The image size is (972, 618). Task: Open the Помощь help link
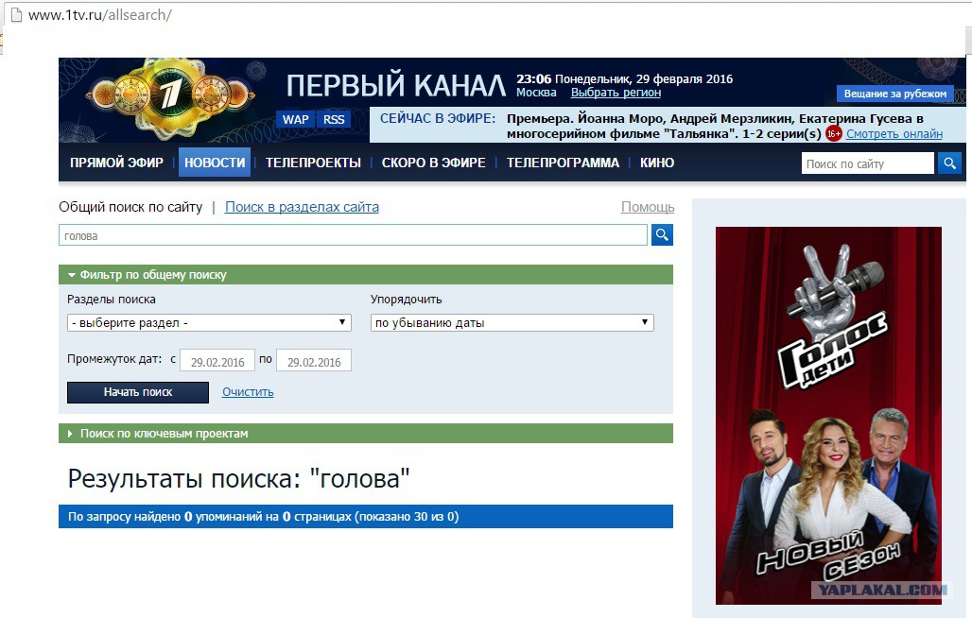[x=648, y=207]
